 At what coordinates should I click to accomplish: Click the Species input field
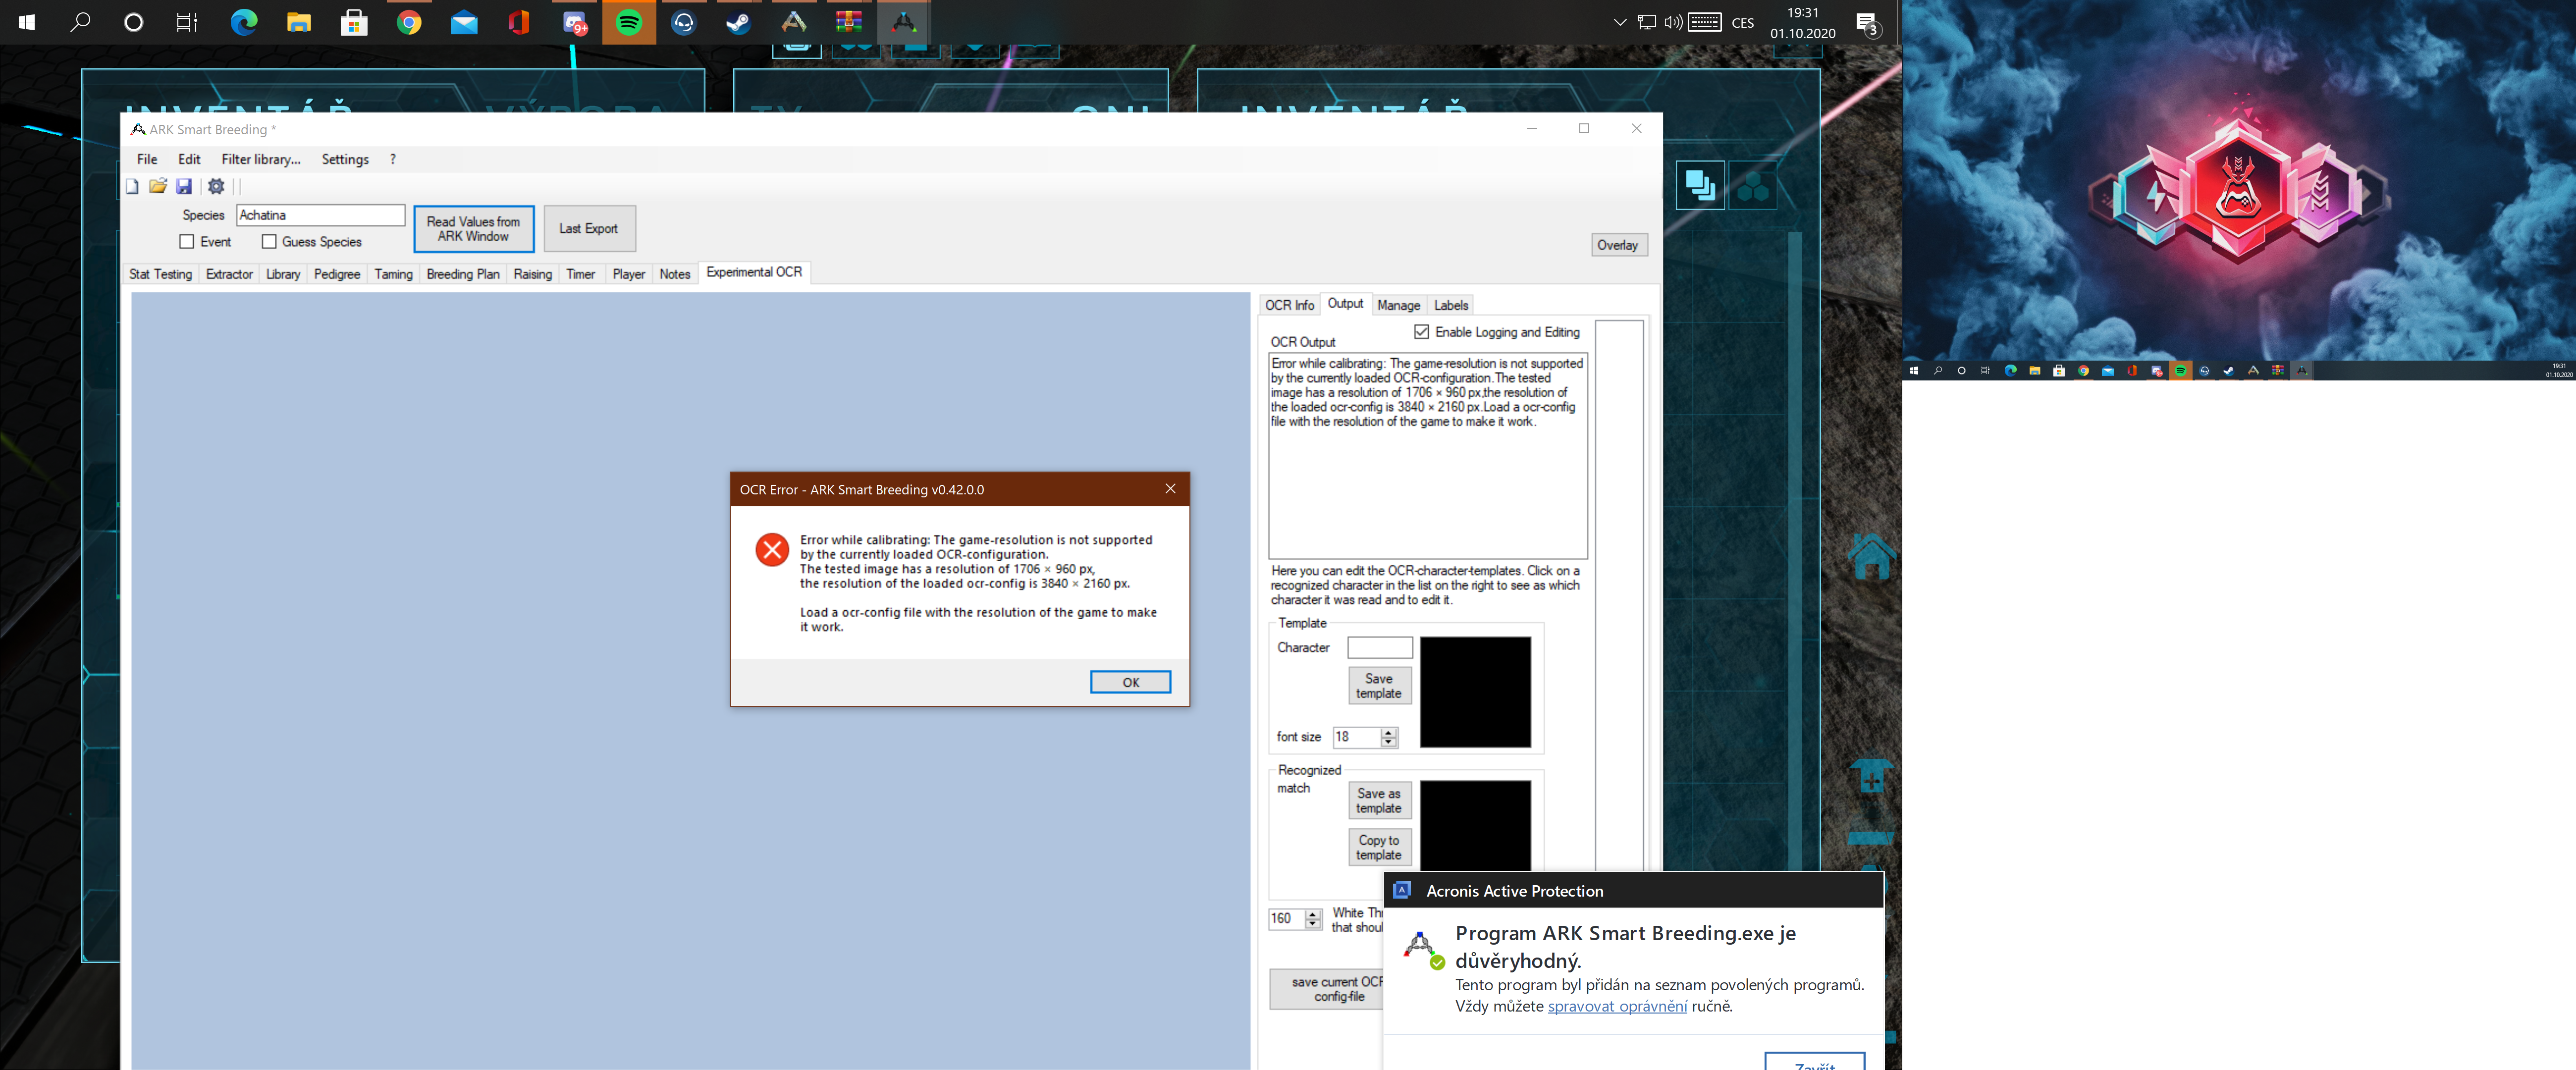[x=320, y=215]
